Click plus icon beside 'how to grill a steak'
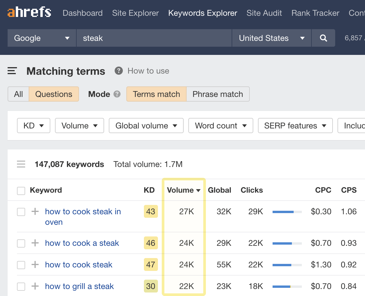 (35, 286)
